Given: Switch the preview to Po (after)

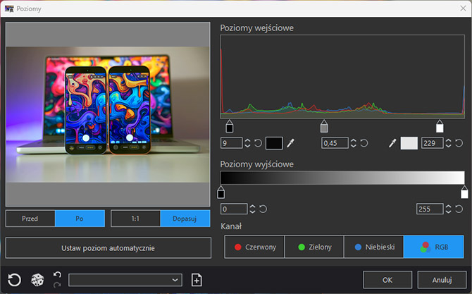Looking at the screenshot, I should pyautogui.click(x=80, y=219).
